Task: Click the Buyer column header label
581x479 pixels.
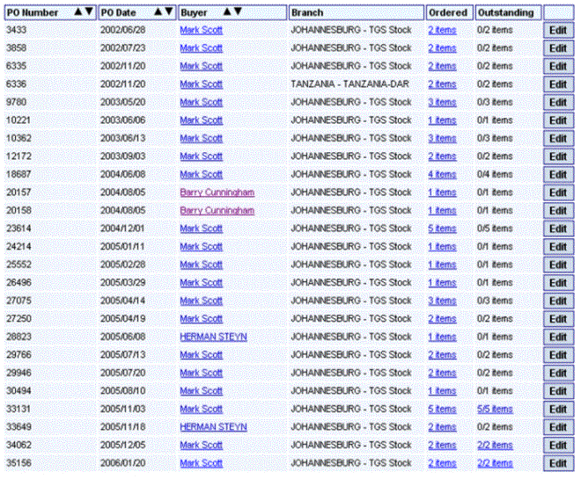Action: 194,12
